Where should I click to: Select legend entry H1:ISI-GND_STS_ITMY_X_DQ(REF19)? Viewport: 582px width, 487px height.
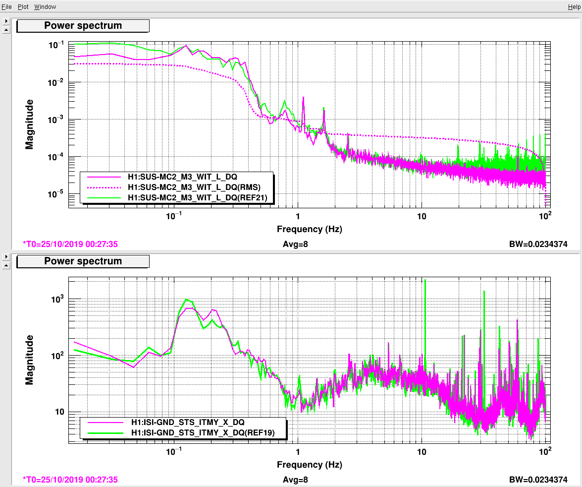pyautogui.click(x=203, y=433)
